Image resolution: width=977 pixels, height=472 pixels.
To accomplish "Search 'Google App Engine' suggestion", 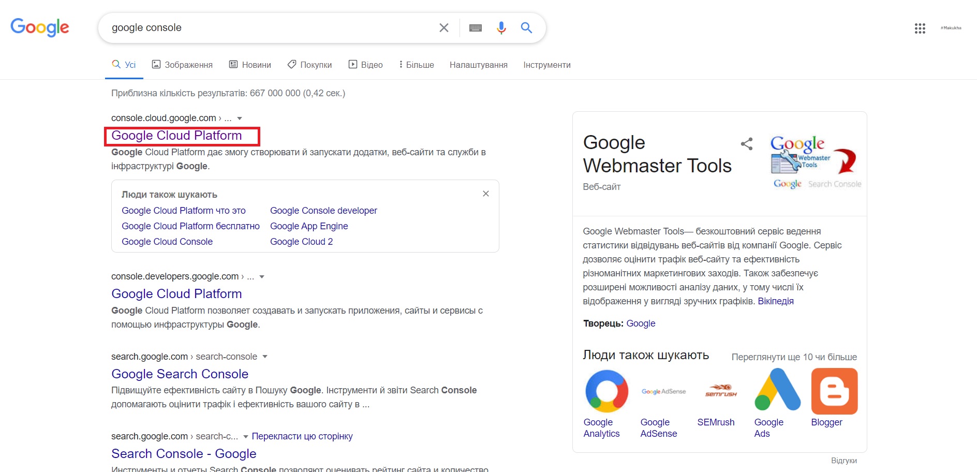I will [309, 226].
